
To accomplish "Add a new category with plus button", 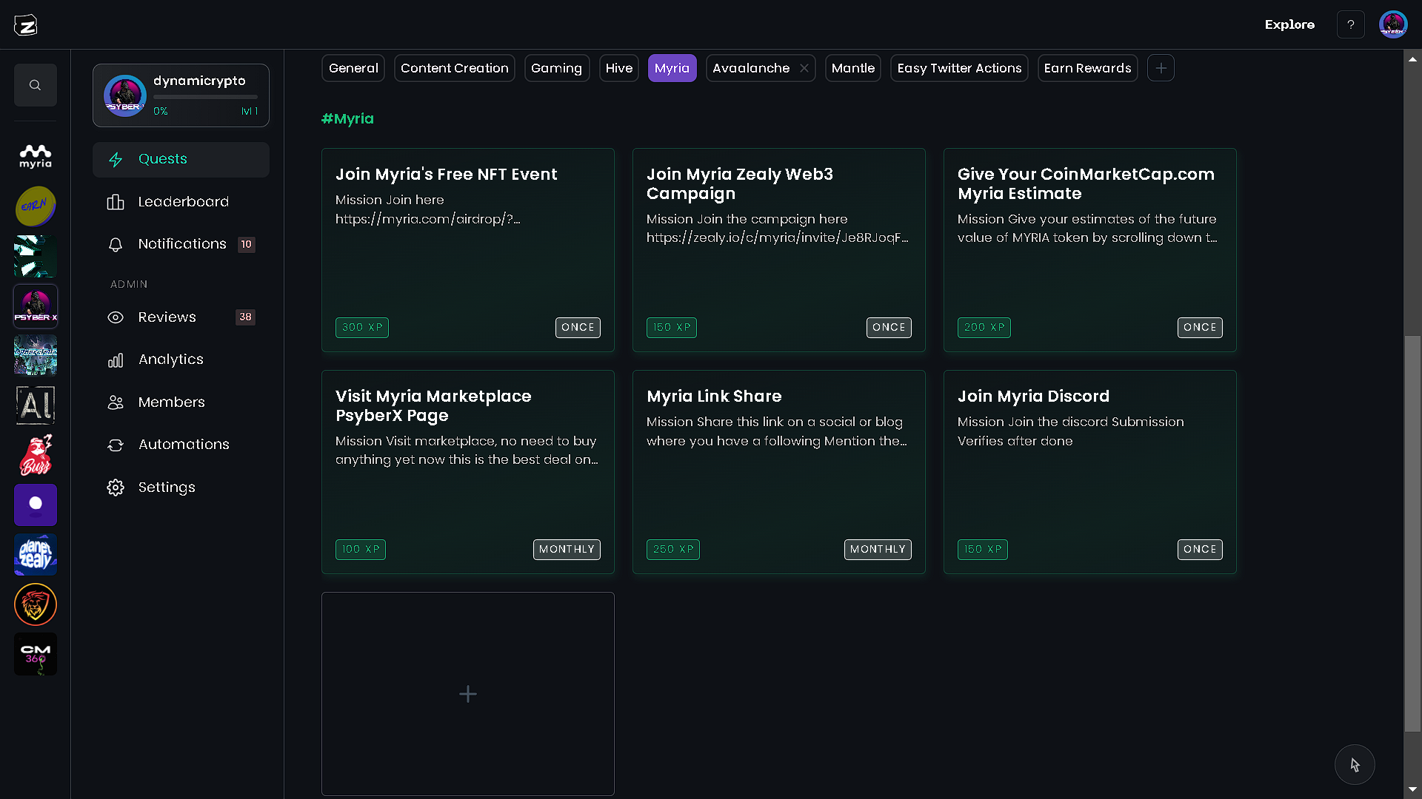I will [x=1161, y=68].
